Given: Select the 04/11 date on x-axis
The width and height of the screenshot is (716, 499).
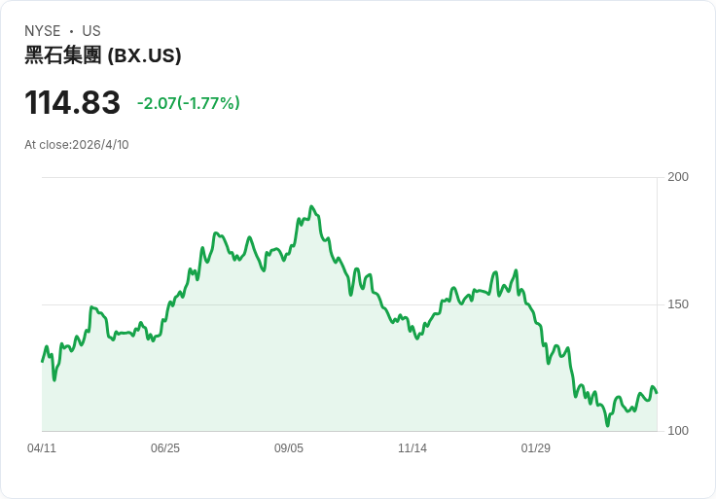Looking at the screenshot, I should click(x=42, y=448).
